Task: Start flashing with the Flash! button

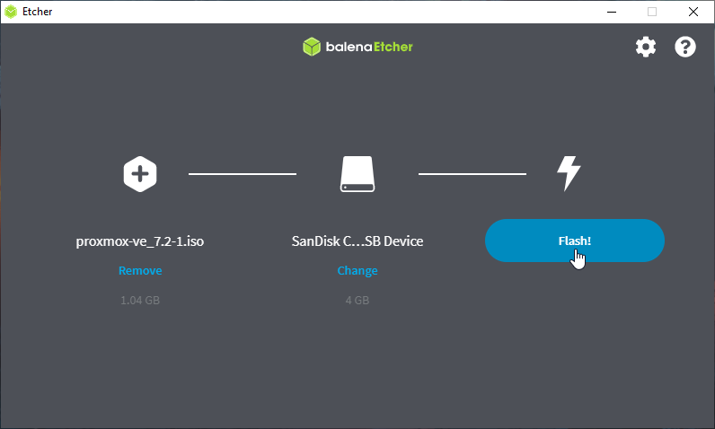Action: click(575, 241)
